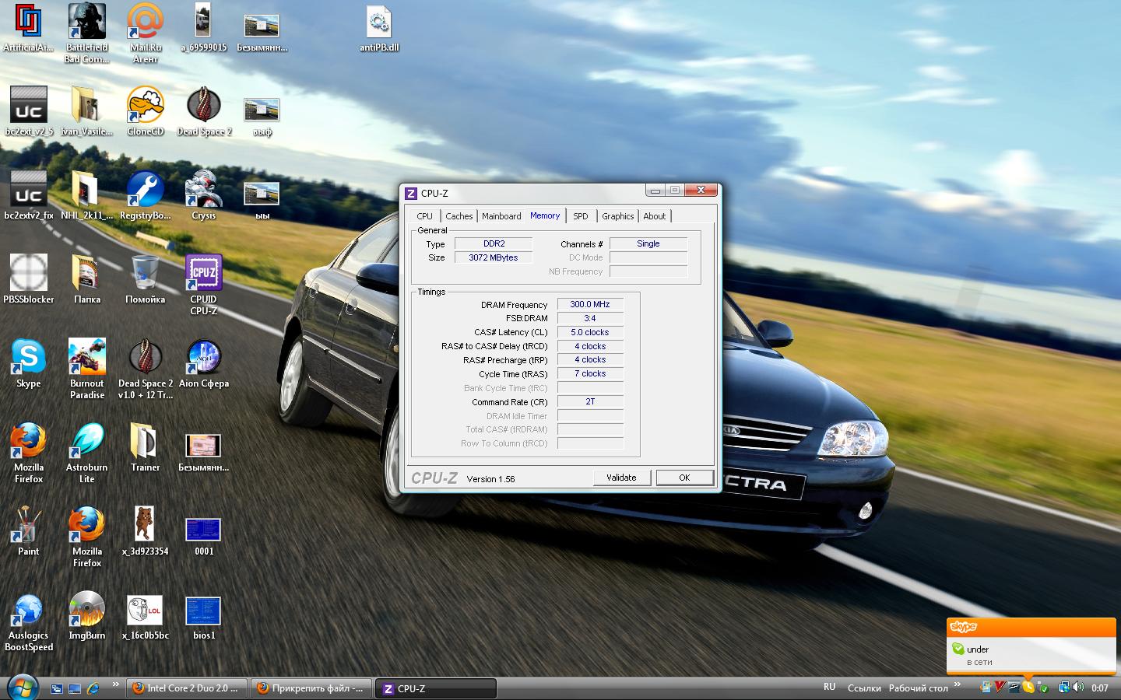The image size is (1121, 700).
Task: Switch to Intel Core 2 Duo taskbar window
Action: 187,688
